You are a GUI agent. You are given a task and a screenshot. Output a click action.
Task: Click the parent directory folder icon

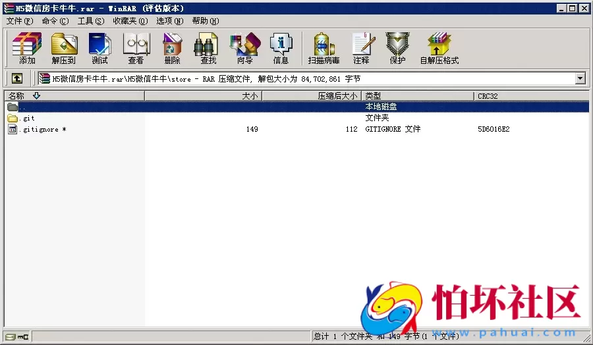tap(13, 107)
